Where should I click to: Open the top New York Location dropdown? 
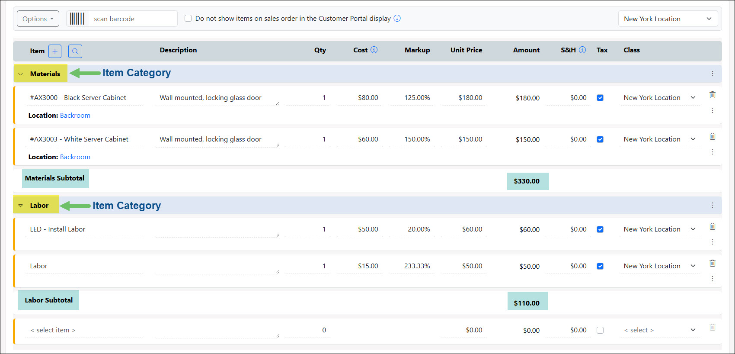[x=668, y=19]
